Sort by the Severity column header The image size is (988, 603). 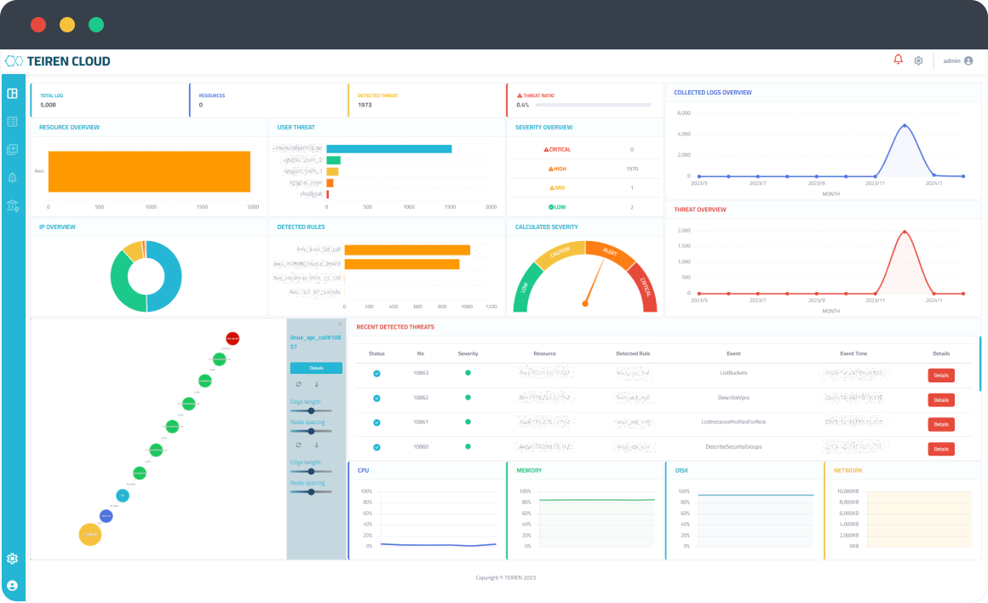point(468,353)
